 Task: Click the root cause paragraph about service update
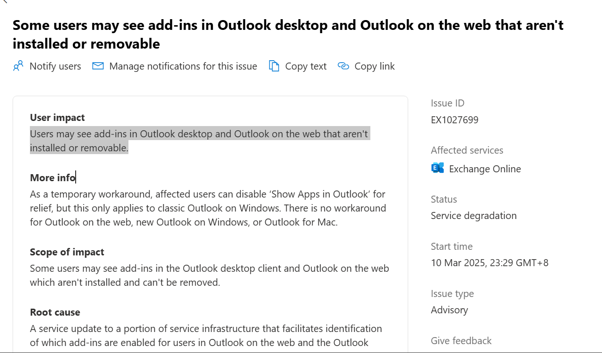(206, 336)
